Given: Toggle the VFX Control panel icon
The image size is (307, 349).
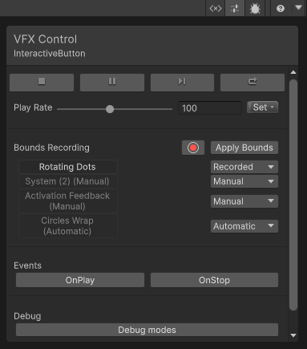Looking at the screenshot, I should (x=235, y=8).
